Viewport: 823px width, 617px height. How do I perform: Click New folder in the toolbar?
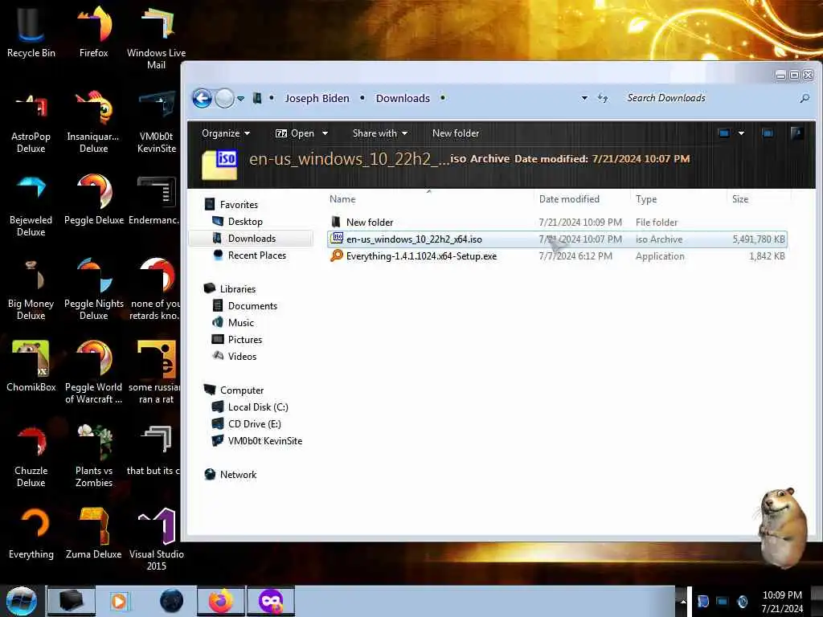(x=456, y=133)
